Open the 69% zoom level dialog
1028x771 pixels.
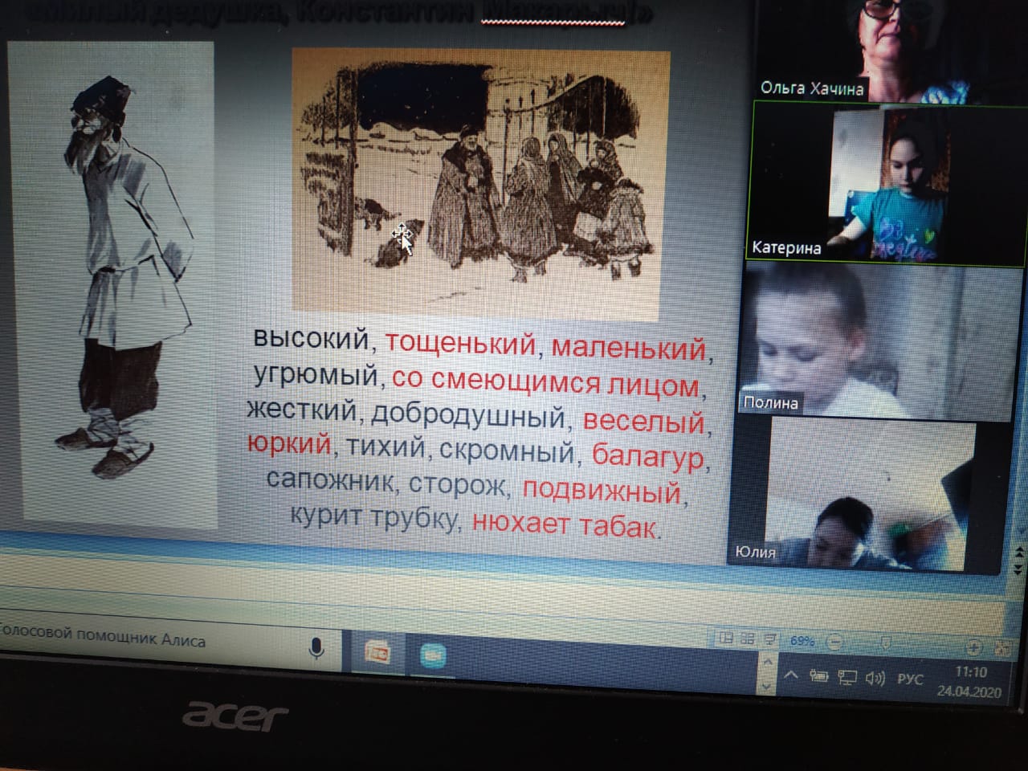802,640
